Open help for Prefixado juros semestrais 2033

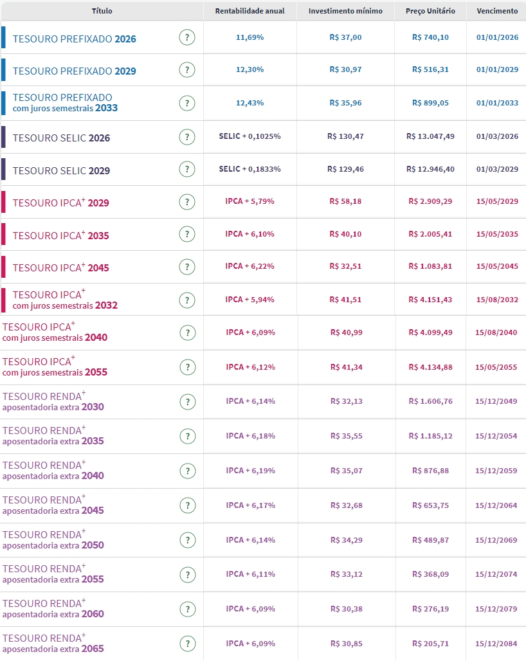(186, 103)
